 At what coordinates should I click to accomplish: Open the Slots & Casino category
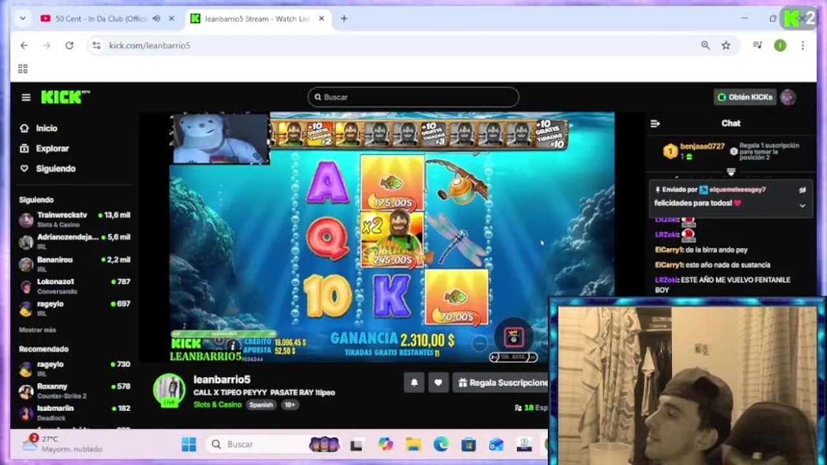217,405
